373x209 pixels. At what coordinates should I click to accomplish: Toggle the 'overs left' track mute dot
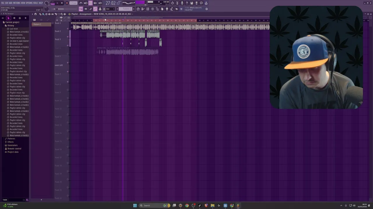68,71
